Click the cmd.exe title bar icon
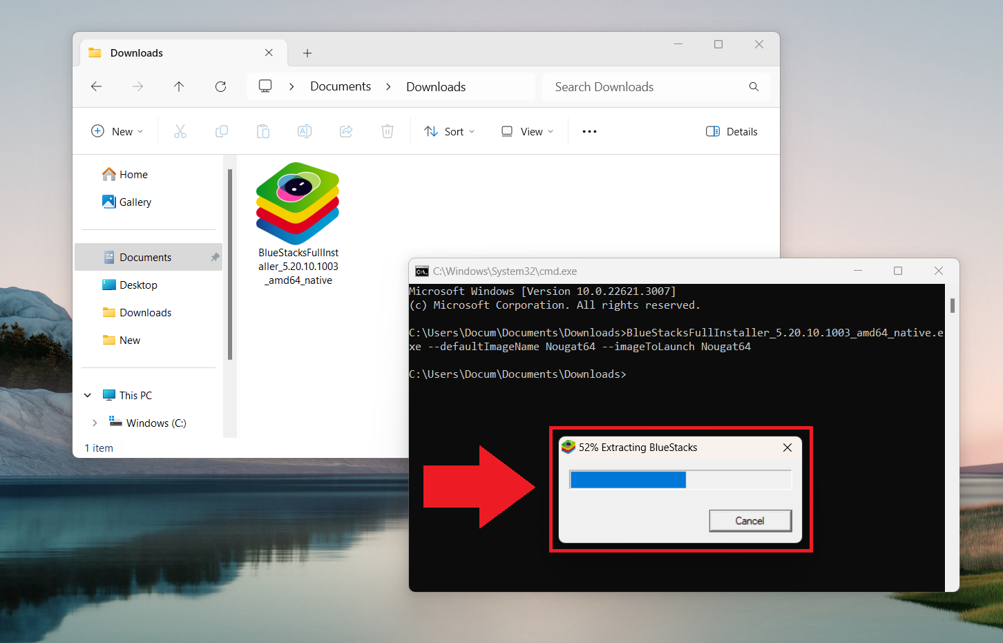Viewport: 1003px width, 643px height. coord(421,271)
